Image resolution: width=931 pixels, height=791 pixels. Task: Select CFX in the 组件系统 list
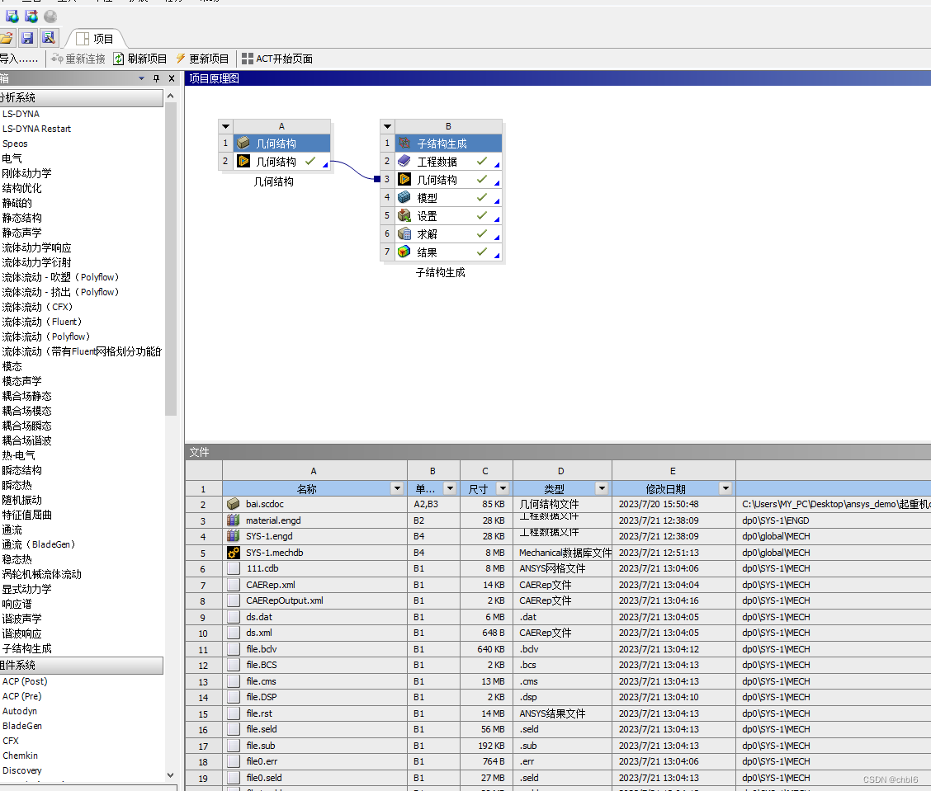11,740
